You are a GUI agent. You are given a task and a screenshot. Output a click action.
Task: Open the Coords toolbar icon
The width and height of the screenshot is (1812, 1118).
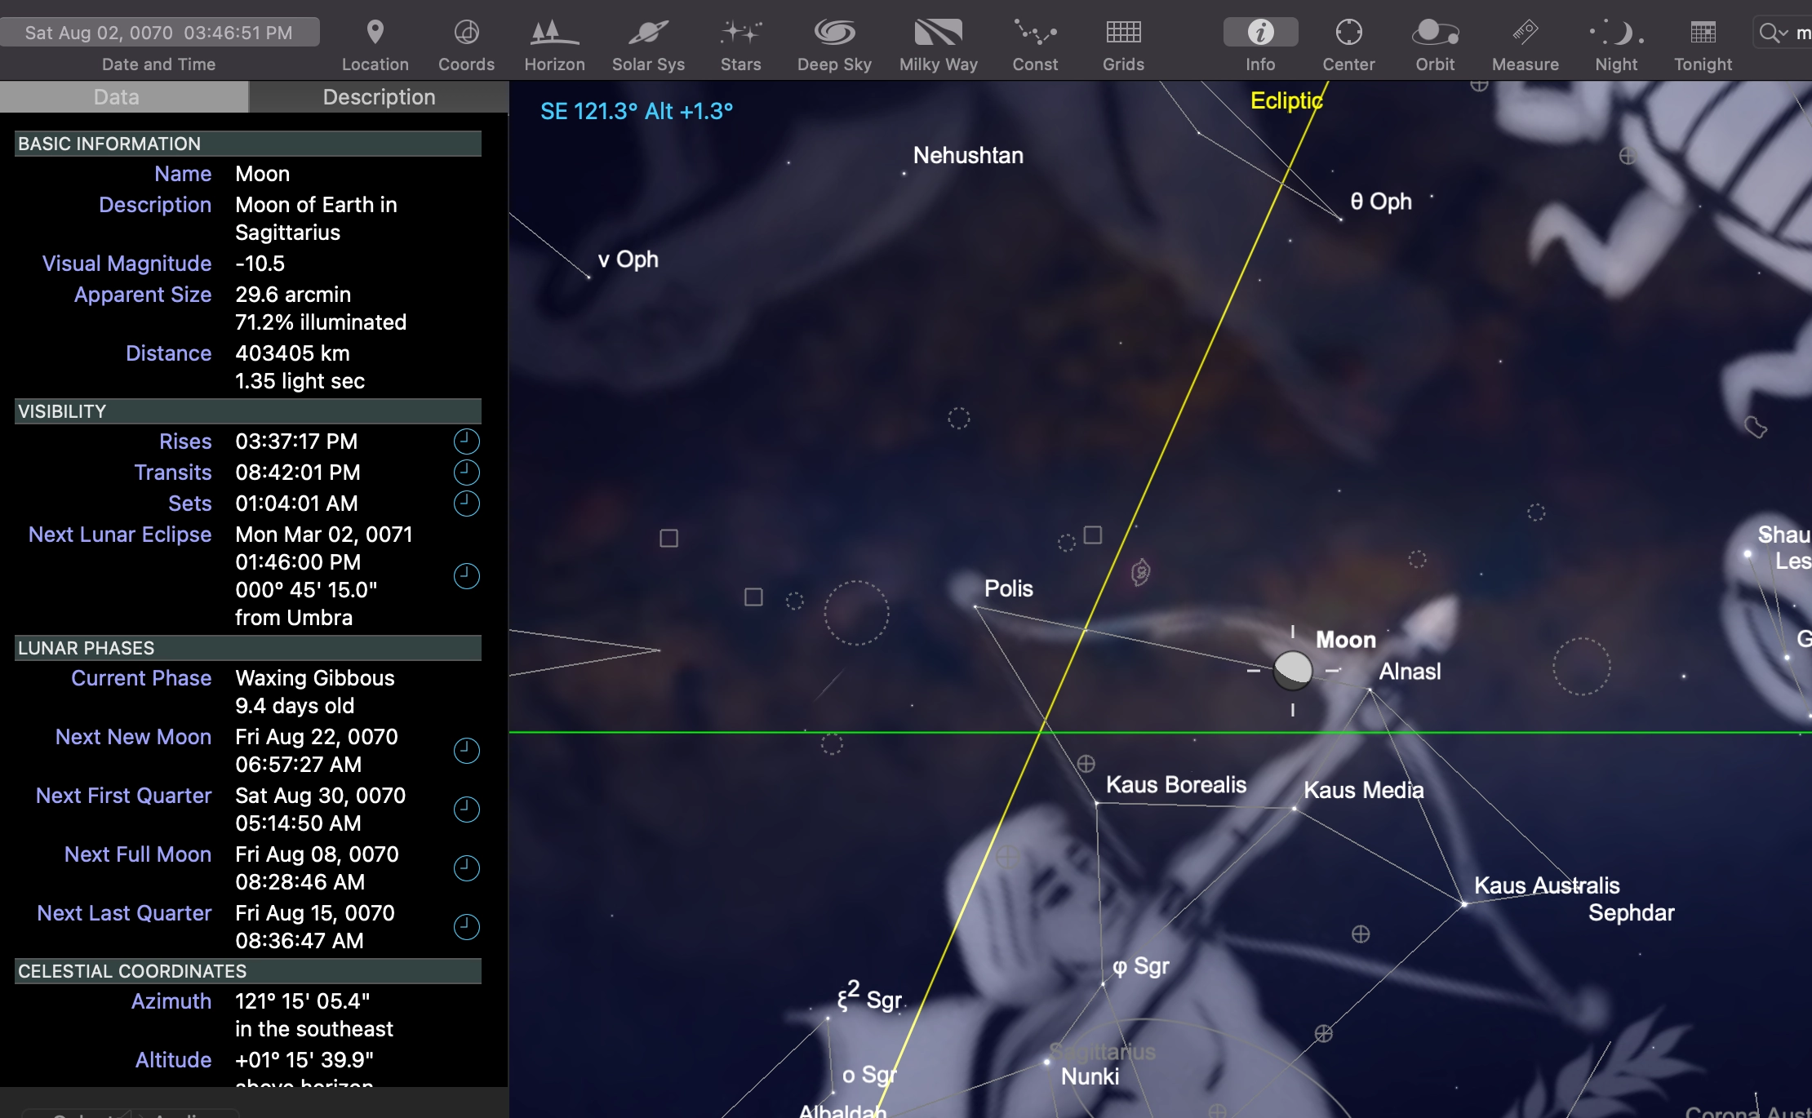click(x=466, y=33)
